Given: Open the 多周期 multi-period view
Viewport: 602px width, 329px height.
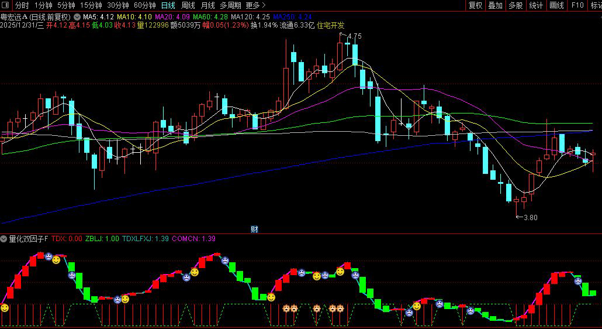Looking at the screenshot, I should coord(230,5).
